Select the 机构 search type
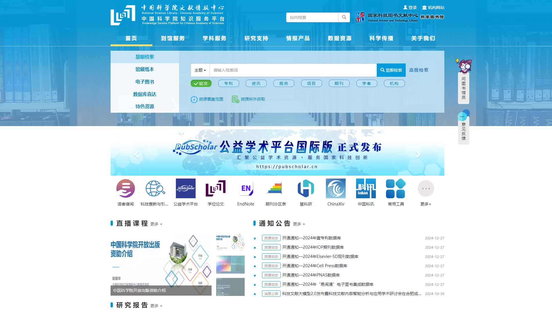 coord(394,83)
